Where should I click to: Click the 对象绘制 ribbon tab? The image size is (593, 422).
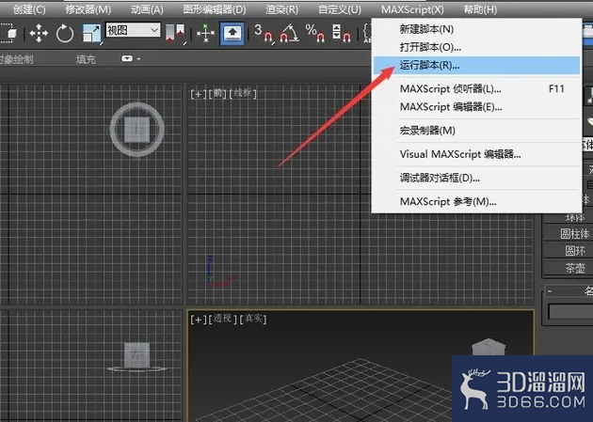(x=16, y=59)
